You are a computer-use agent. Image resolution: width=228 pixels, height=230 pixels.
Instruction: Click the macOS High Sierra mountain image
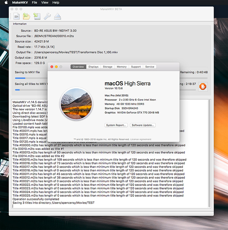point(76,104)
